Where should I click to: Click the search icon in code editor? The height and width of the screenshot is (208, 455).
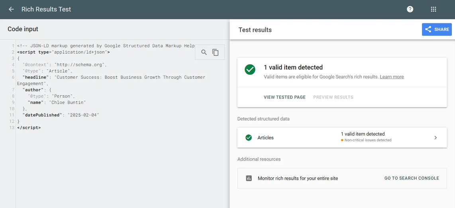[204, 52]
